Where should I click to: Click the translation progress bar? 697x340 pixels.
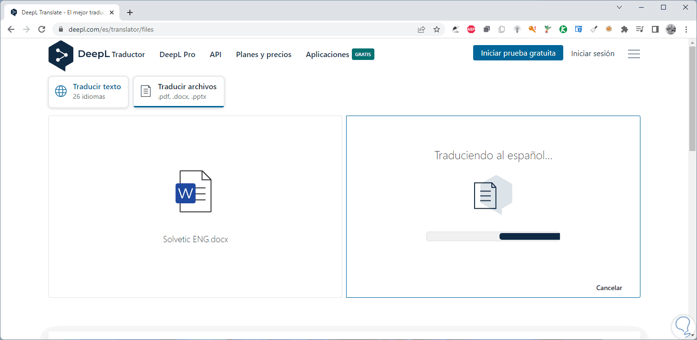tap(493, 236)
